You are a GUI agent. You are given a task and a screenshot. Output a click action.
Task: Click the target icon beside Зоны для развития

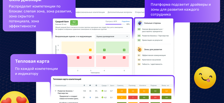click(140, 49)
